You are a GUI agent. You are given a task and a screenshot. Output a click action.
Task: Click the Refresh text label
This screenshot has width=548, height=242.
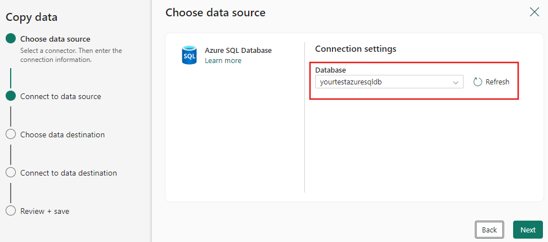497,82
